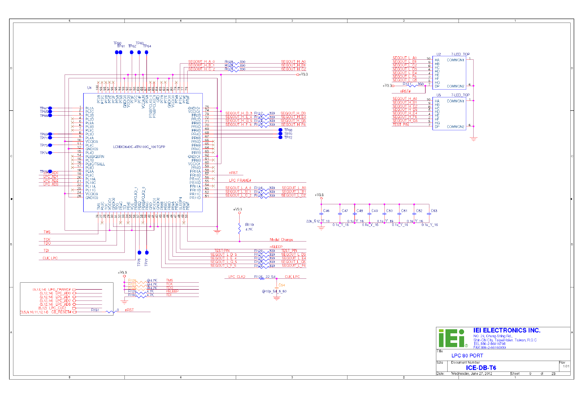
Task: Click resistor R120 symbol
Action: coord(263,252)
